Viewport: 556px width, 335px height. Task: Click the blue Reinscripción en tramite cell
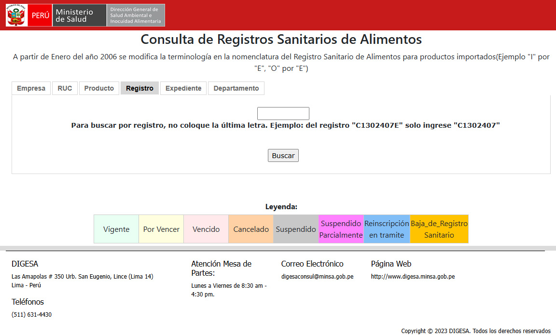pyautogui.click(x=387, y=229)
